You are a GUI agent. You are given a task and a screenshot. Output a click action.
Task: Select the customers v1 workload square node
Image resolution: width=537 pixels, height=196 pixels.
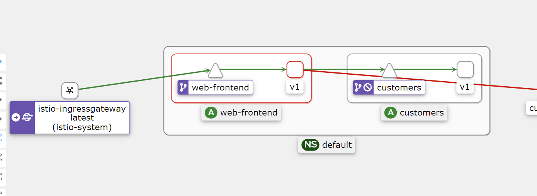click(x=465, y=69)
